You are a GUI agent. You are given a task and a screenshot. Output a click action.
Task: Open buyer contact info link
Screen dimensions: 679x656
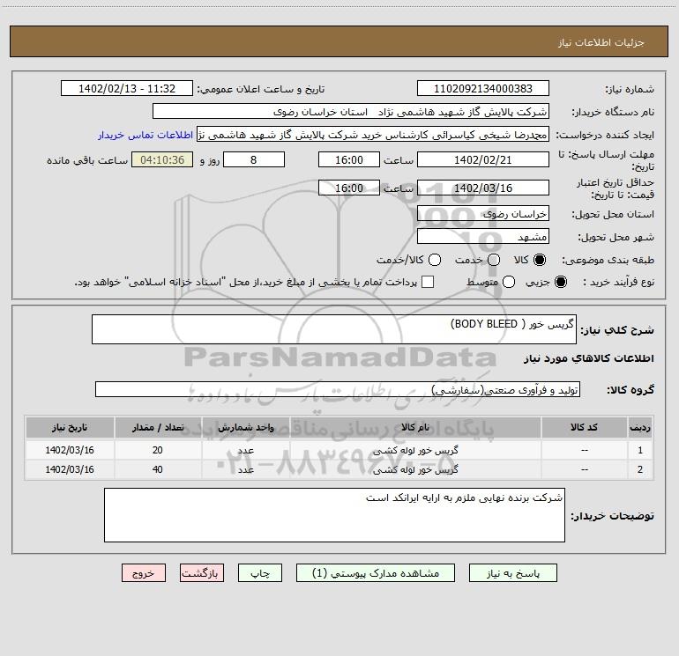coord(145,135)
